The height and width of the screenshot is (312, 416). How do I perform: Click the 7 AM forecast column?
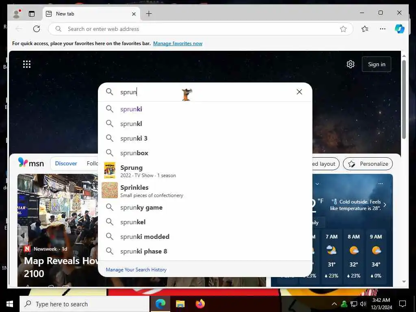(331, 256)
